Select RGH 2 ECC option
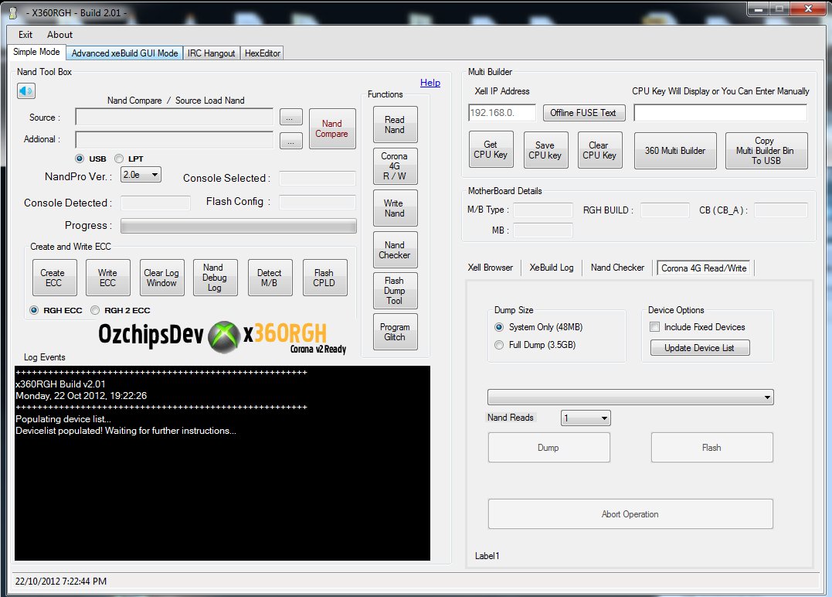 96,310
